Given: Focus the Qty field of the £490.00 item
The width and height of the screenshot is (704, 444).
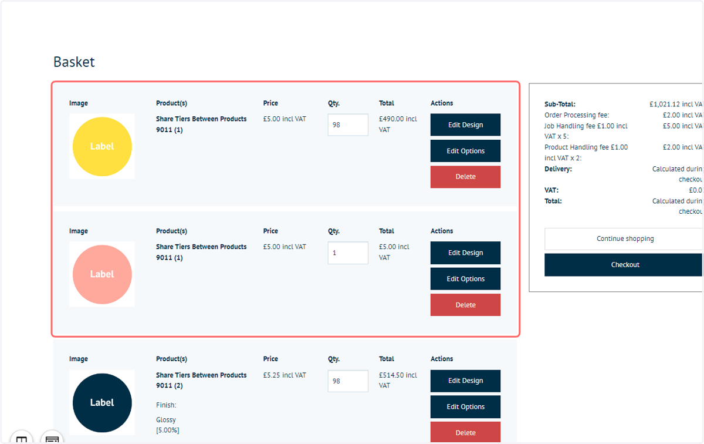Looking at the screenshot, I should (x=348, y=125).
